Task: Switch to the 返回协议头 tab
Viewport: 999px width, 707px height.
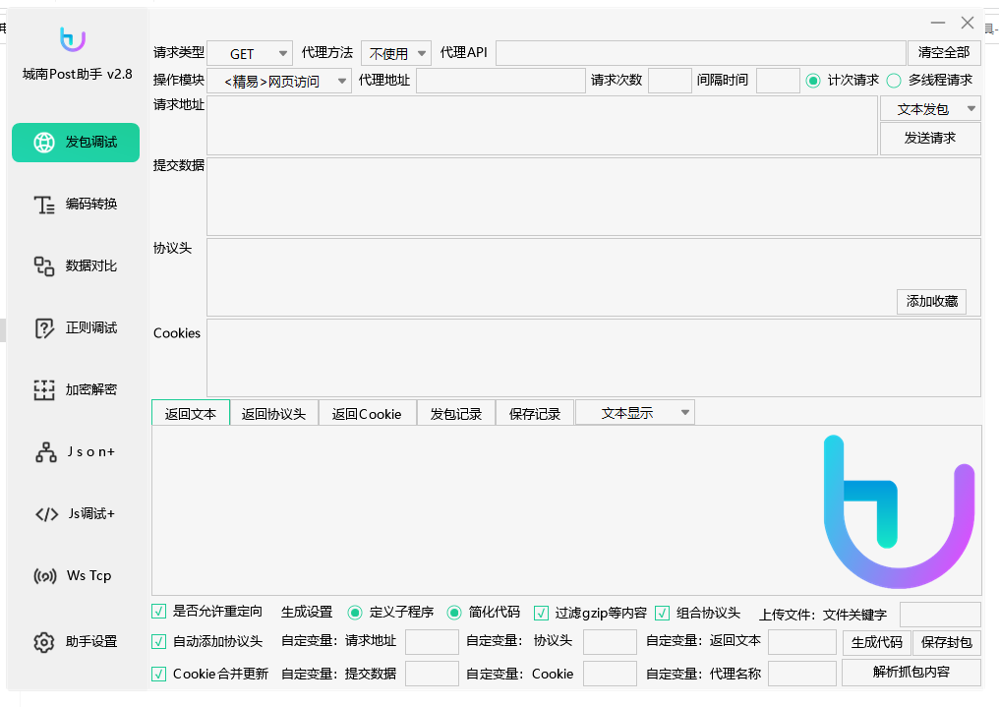Action: 273,414
